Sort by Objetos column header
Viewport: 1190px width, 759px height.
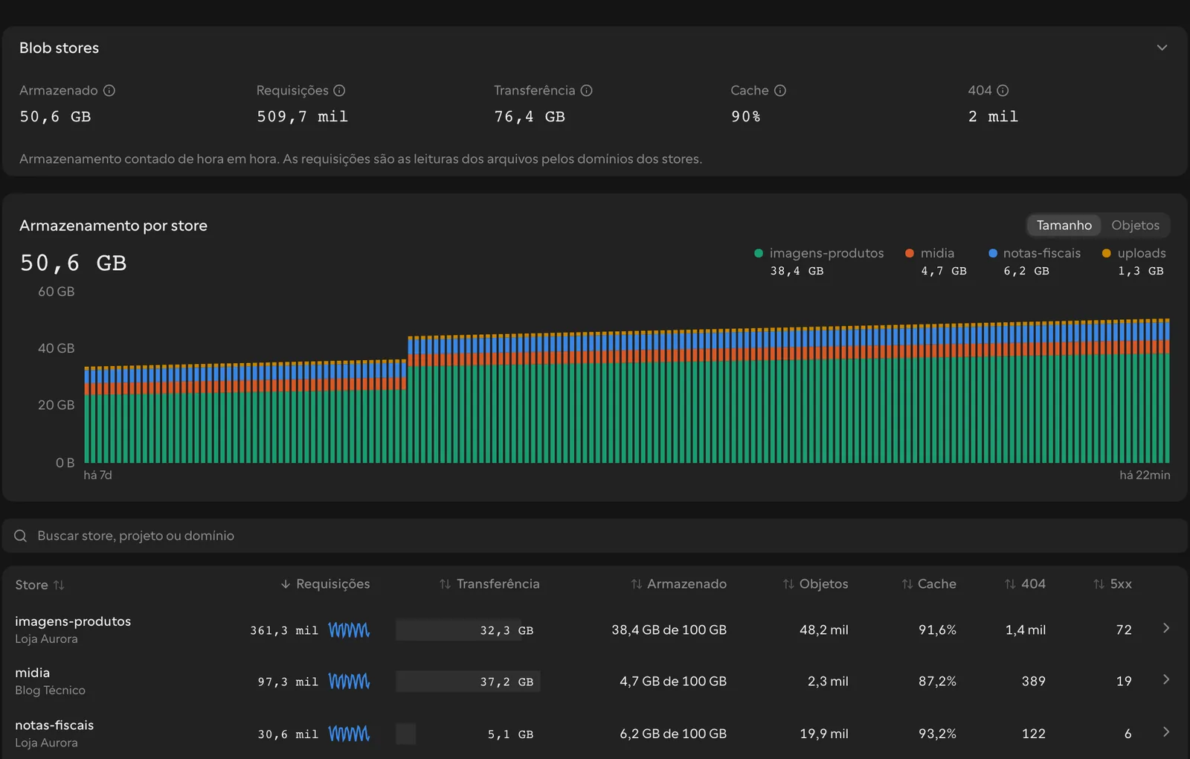coord(815,584)
